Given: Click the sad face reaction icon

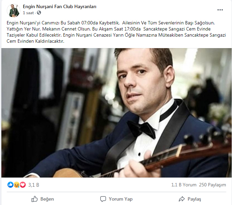Looking at the screenshot, I should pos(17,185).
